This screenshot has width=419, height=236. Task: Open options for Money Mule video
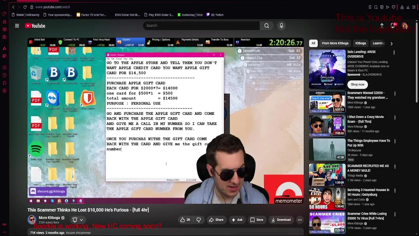pos(395,167)
